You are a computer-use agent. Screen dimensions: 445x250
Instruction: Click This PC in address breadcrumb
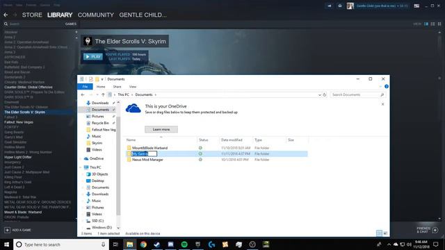pos(123,94)
